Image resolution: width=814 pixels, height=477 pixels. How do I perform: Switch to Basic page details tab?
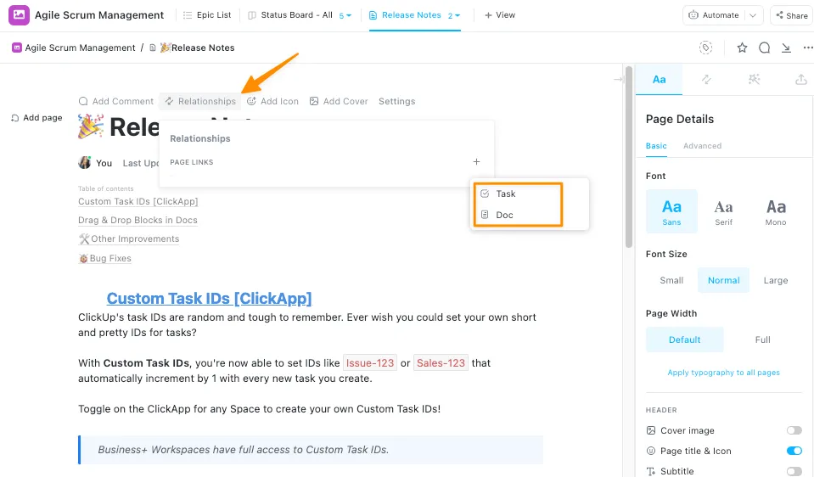point(656,146)
